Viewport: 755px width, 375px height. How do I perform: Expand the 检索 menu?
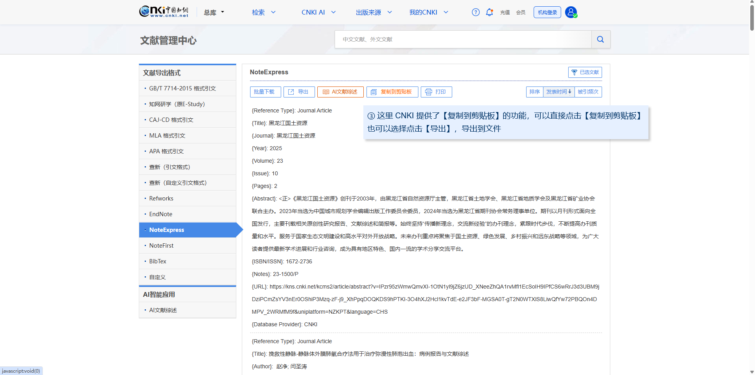click(264, 12)
